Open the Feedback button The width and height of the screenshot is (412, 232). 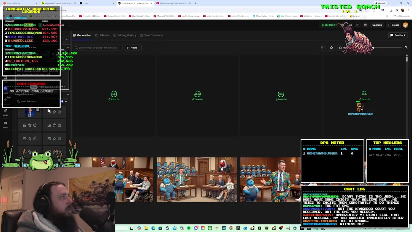click(x=398, y=35)
